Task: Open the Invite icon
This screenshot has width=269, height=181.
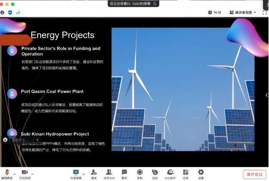Action: 94,173
